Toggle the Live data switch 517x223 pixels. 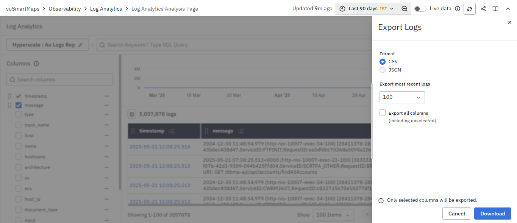pos(420,9)
